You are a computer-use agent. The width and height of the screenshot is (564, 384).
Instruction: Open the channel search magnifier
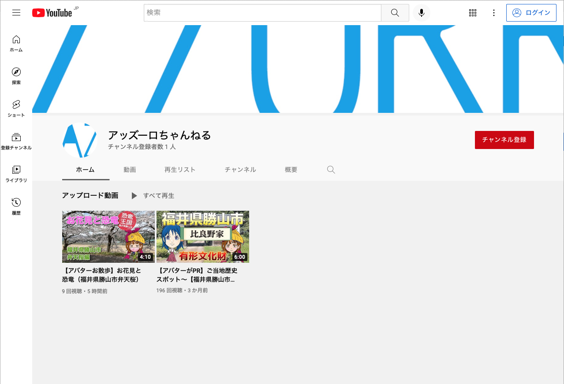(331, 169)
